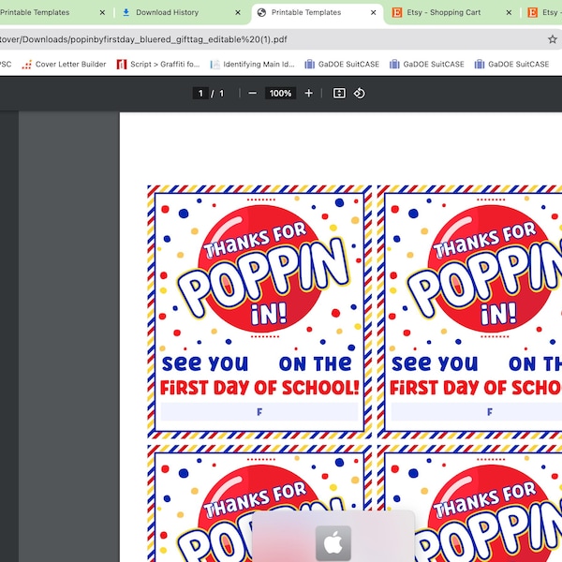Screen dimensions: 562x562
Task: Zoom in the PDF with plus button
Action: pyautogui.click(x=308, y=93)
